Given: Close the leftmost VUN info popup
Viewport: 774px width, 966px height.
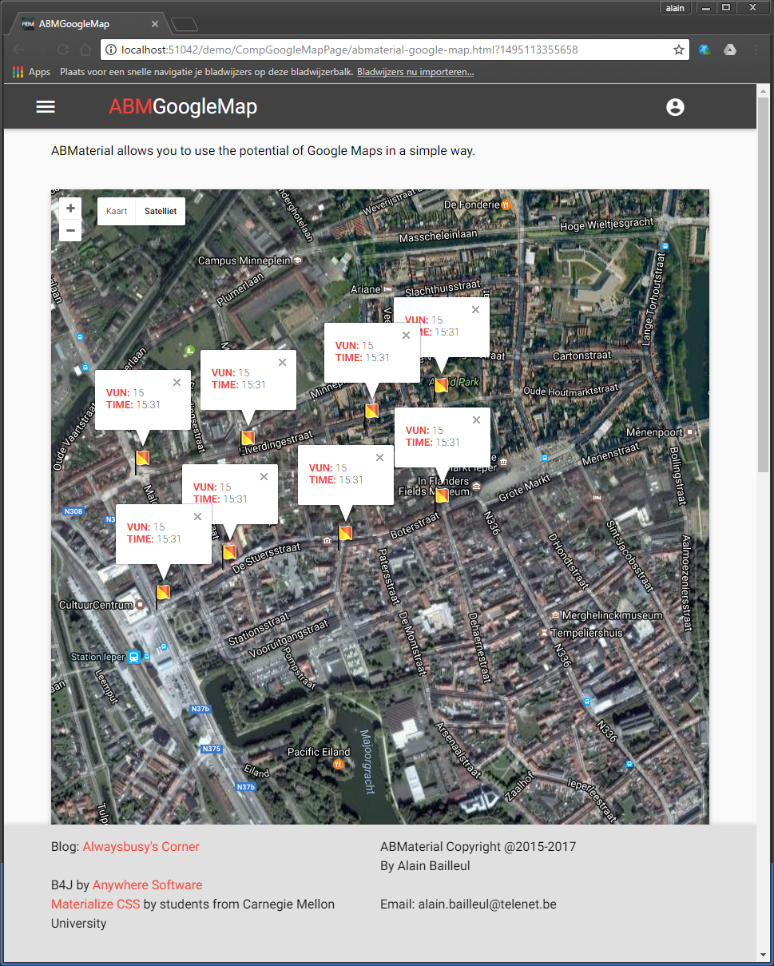Looking at the screenshot, I should (x=177, y=383).
